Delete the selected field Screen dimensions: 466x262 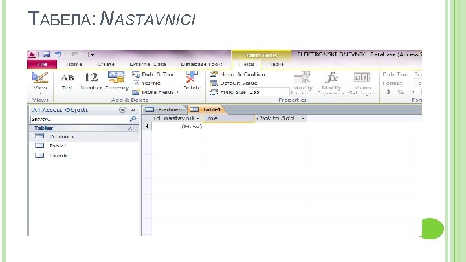click(x=192, y=81)
